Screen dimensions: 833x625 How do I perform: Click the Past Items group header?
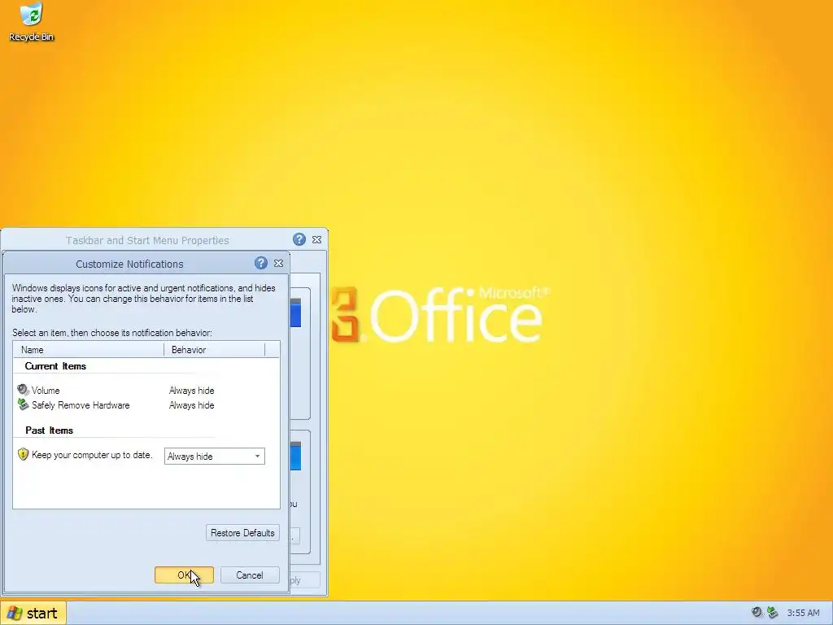(50, 431)
